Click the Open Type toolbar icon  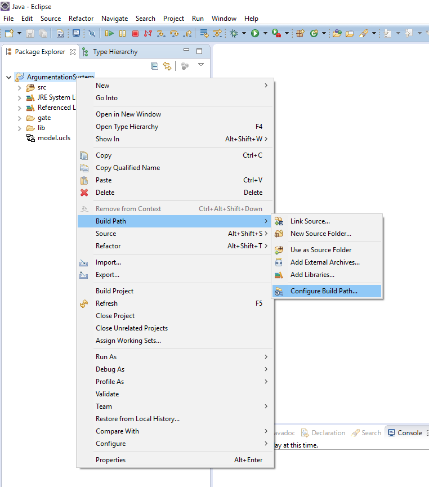337,33
